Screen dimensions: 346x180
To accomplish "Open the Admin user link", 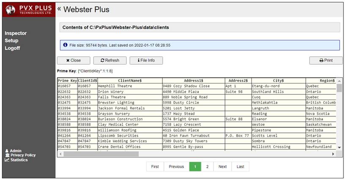I will [x=14, y=151].
